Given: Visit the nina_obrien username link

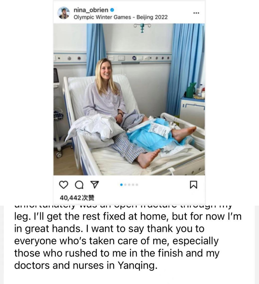Looking at the screenshot, I should [x=91, y=10].
